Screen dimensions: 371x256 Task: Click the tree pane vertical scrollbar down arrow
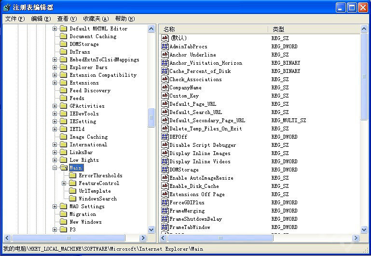tap(151, 230)
